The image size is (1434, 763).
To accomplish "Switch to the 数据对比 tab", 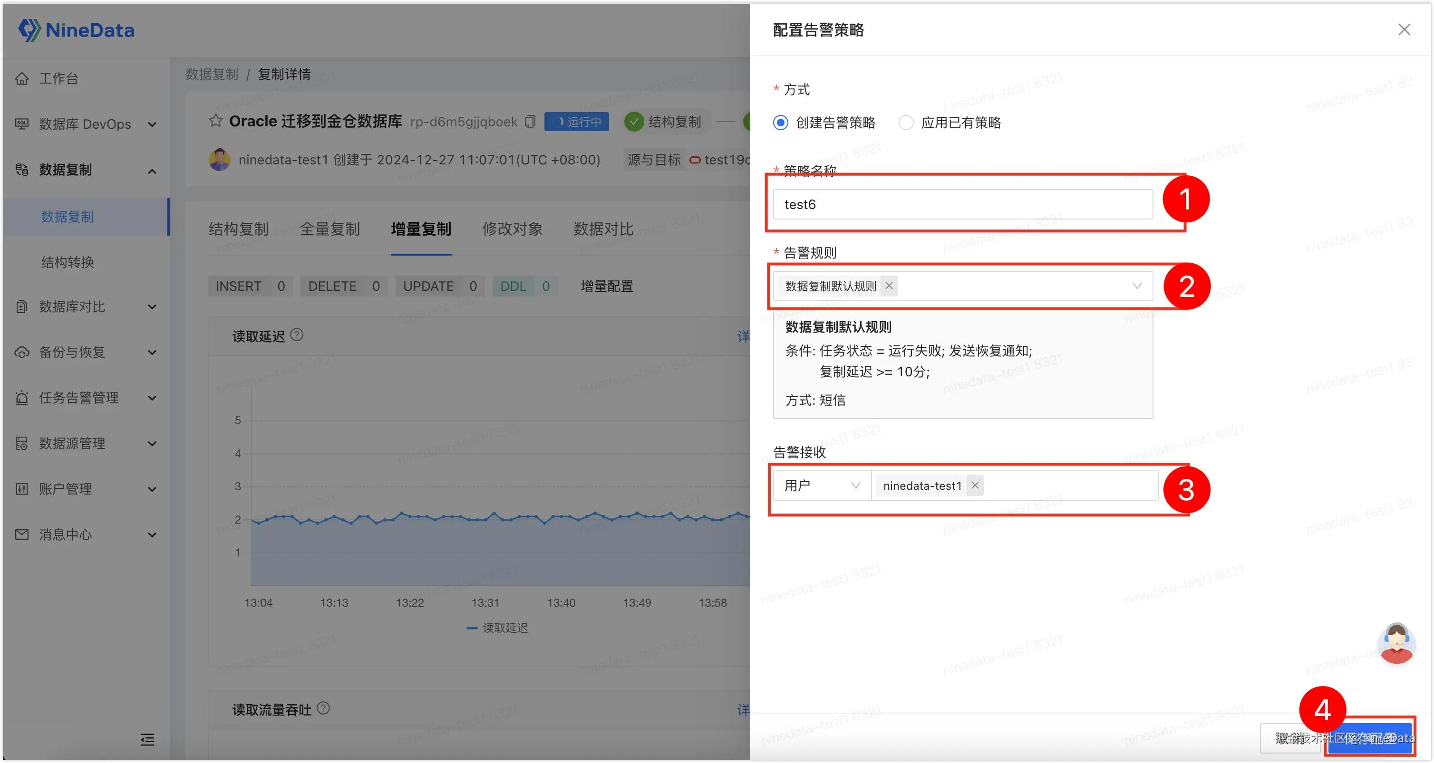I will pyautogui.click(x=603, y=229).
